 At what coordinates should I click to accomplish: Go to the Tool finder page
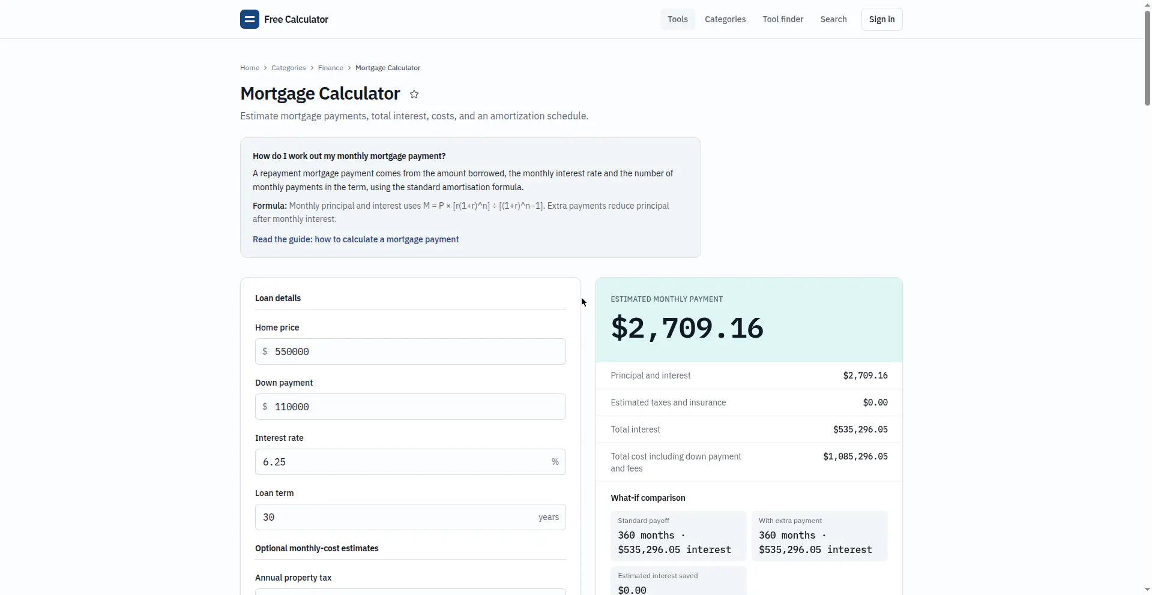(x=783, y=19)
